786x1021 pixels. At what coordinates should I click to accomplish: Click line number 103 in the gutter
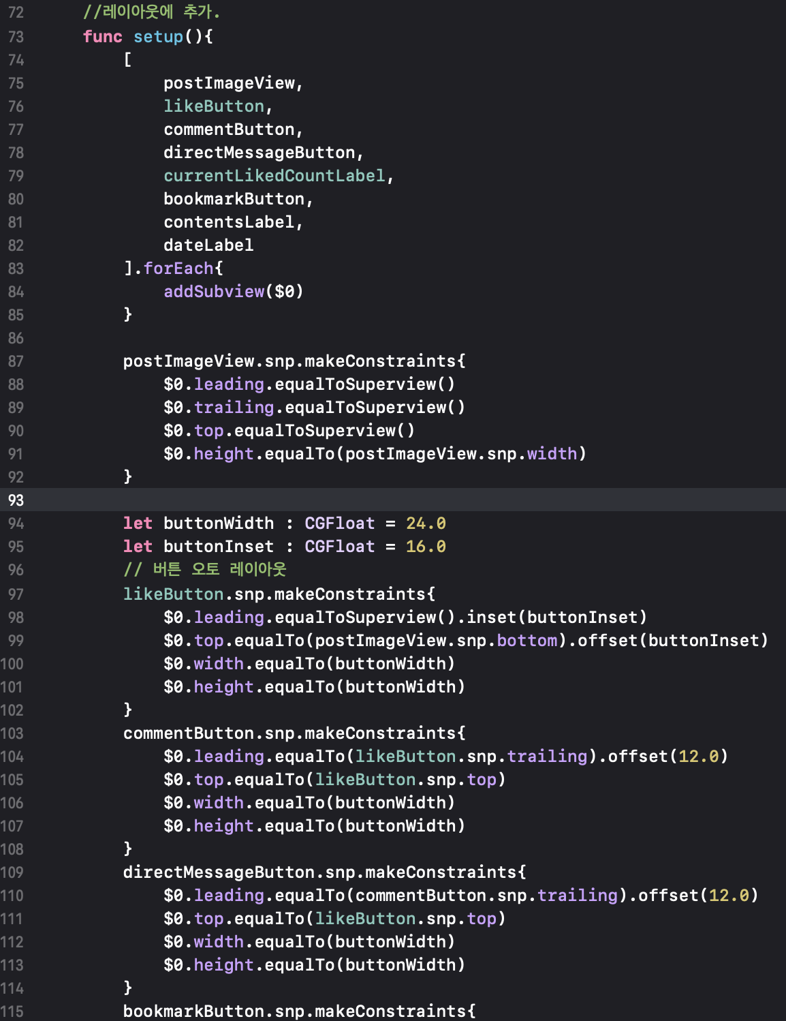12,733
